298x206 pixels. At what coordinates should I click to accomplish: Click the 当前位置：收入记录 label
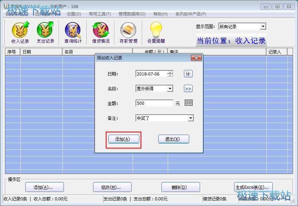231,40
